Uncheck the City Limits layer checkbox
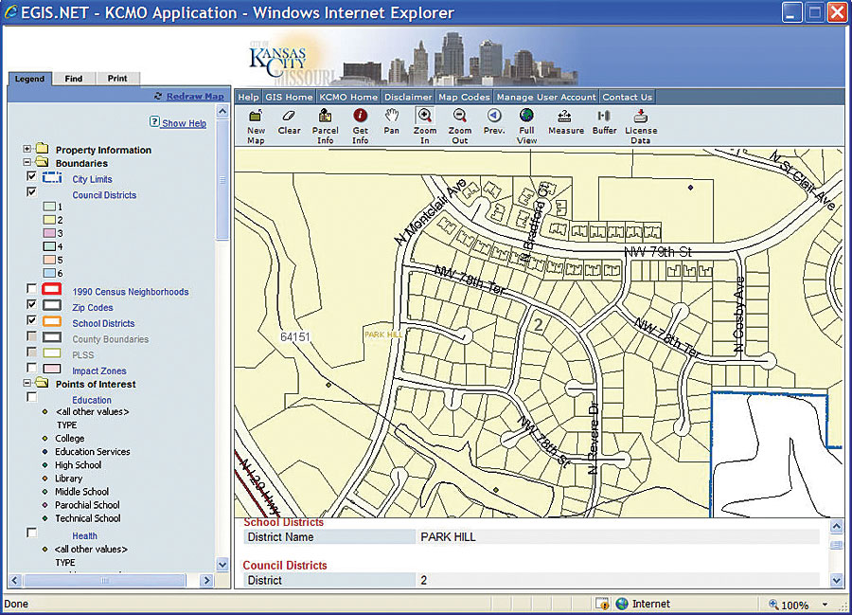 point(32,176)
